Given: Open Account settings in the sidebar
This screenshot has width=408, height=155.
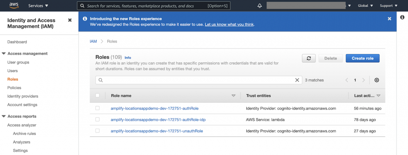Looking at the screenshot, I should (22, 105).
